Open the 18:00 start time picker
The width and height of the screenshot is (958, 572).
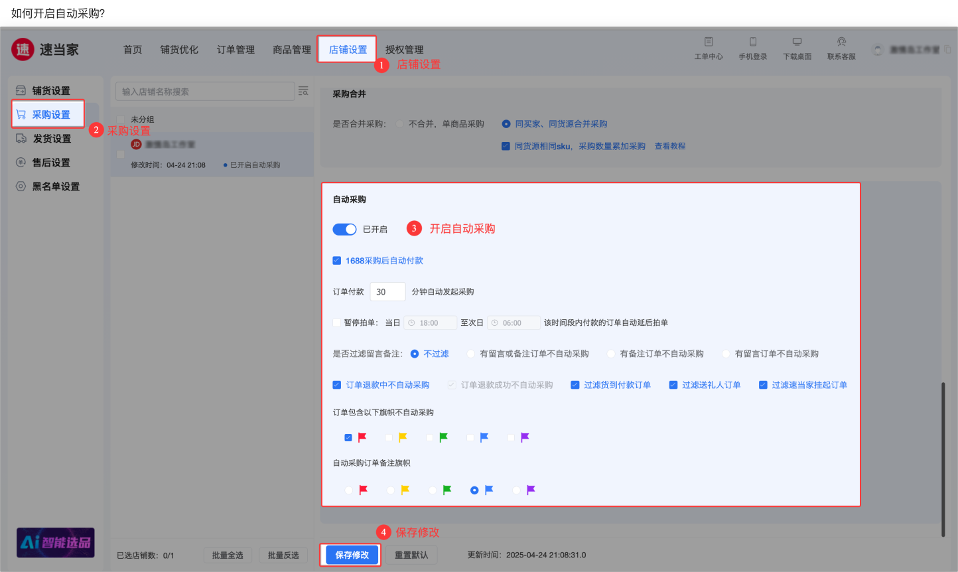pos(430,323)
